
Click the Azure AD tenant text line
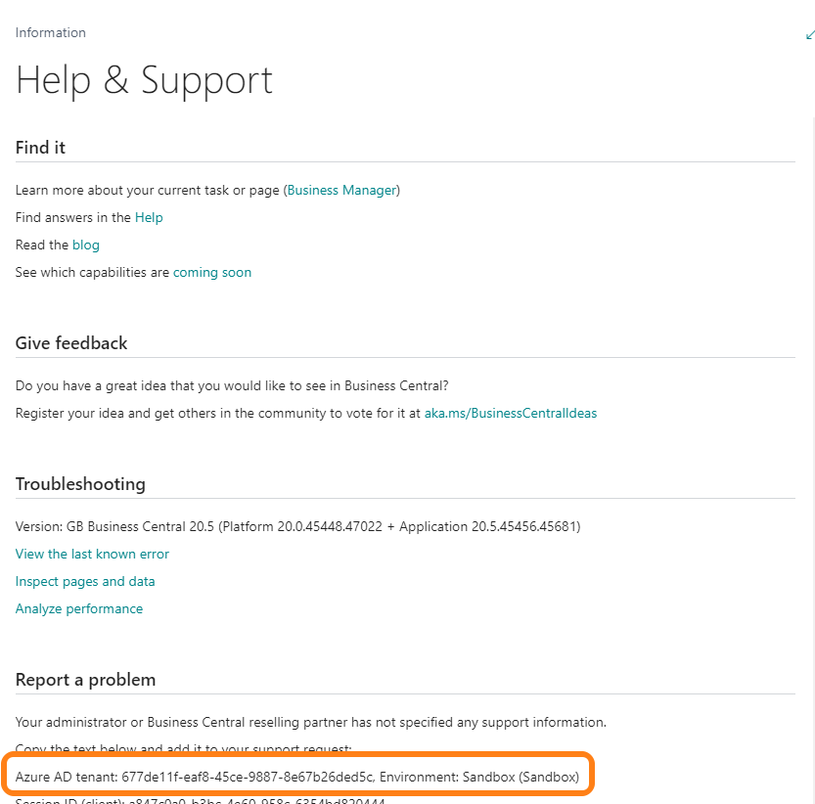pyautogui.click(x=296, y=777)
